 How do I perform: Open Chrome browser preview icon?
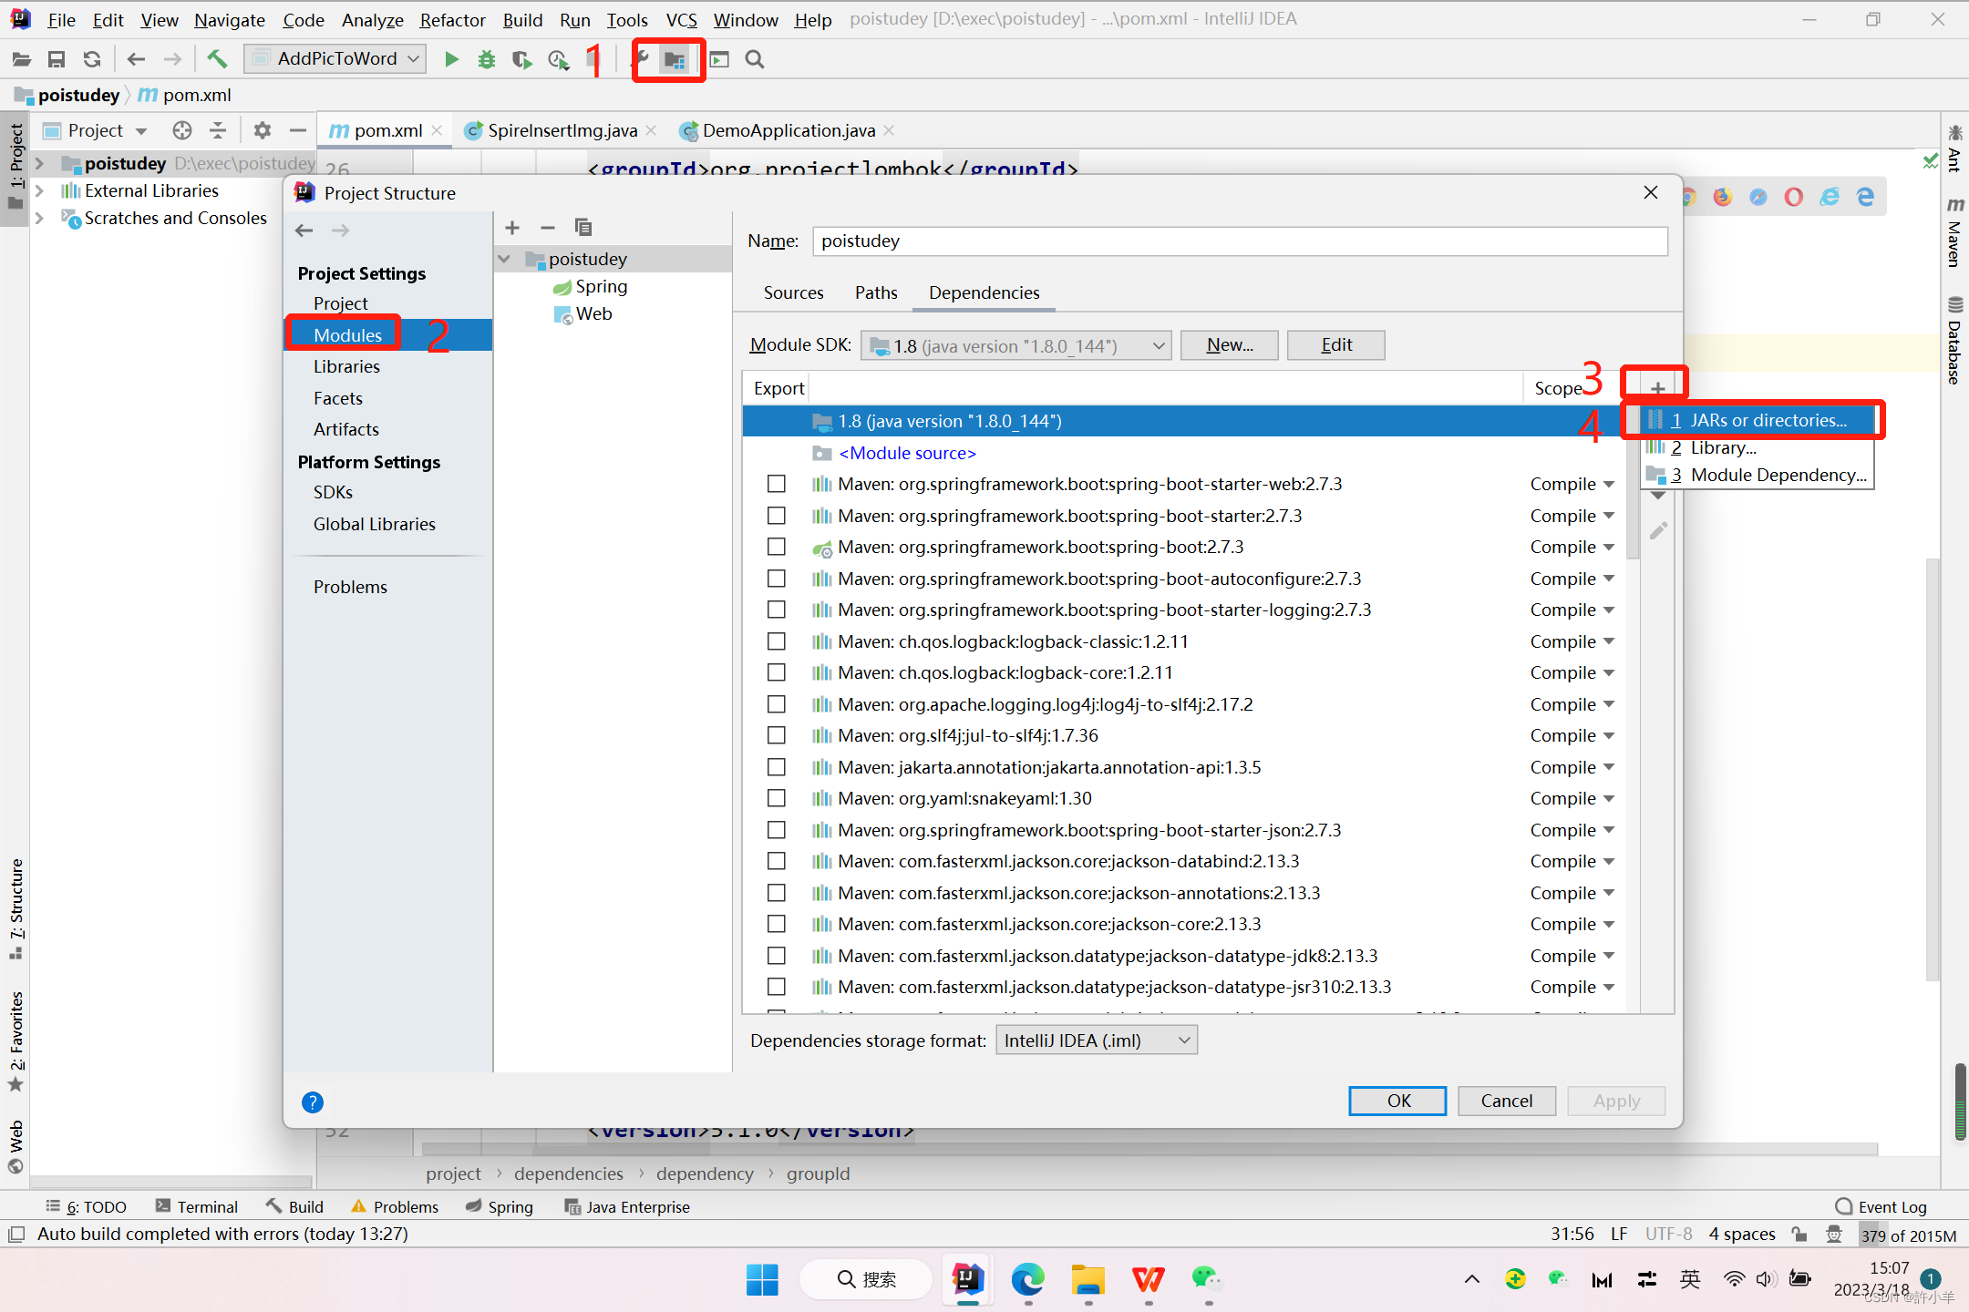[x=1687, y=197]
